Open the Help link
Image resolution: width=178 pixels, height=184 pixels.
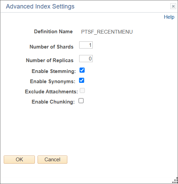coord(169,17)
